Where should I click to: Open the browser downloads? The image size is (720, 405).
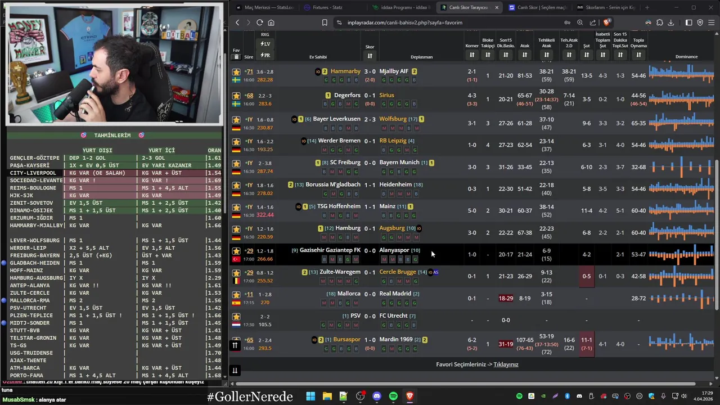[x=672, y=22]
